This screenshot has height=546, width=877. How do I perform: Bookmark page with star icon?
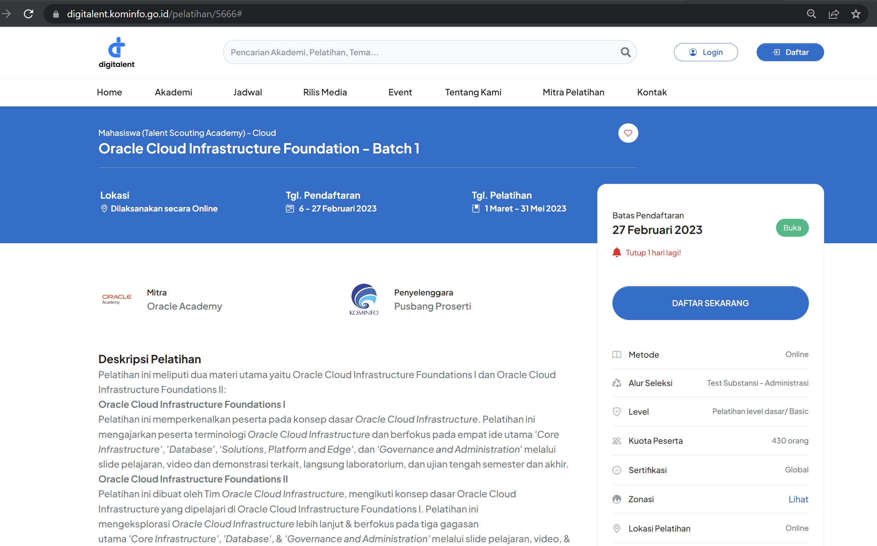855,14
